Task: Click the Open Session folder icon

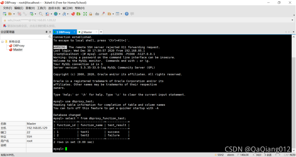Action: pos(10,14)
